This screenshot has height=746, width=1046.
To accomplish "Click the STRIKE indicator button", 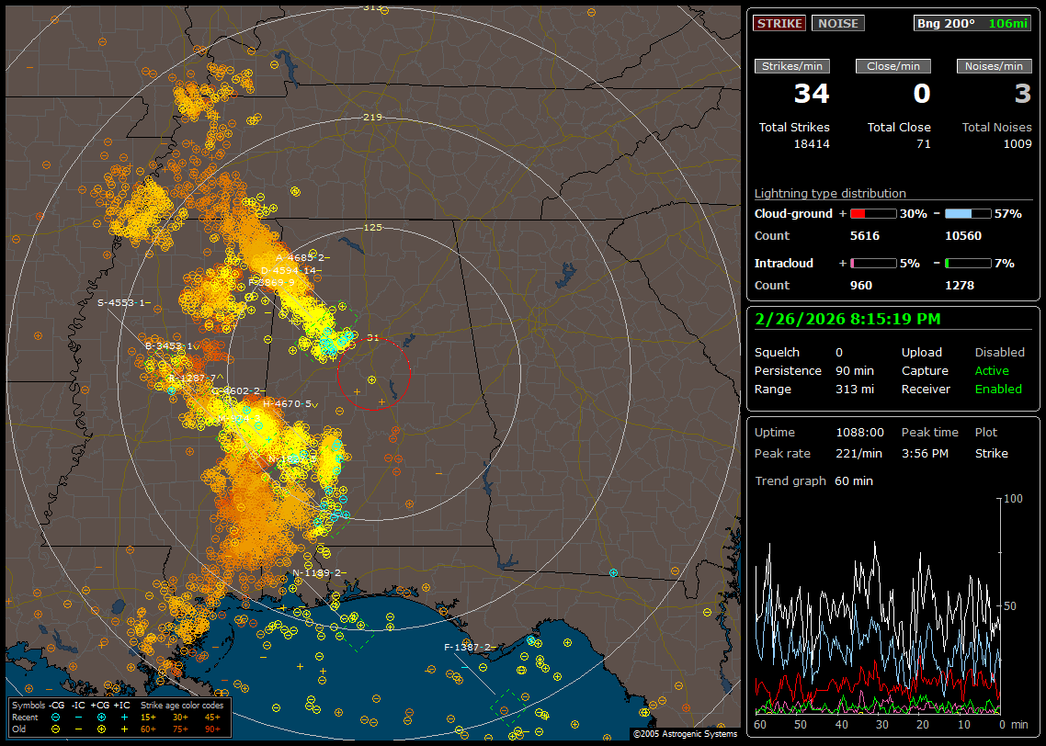I will tap(779, 23).
